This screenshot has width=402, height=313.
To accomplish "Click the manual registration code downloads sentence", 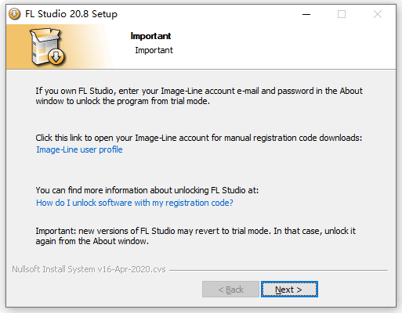I will pyautogui.click(x=199, y=138).
